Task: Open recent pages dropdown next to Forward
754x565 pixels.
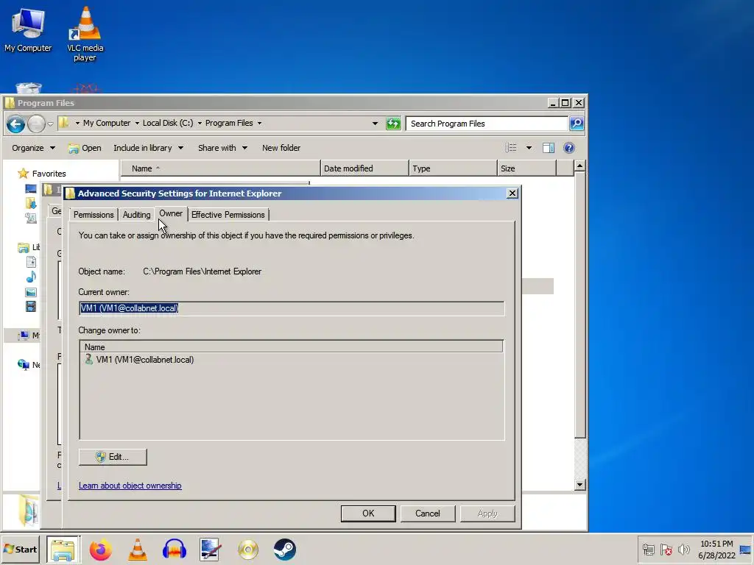Action: (50, 124)
